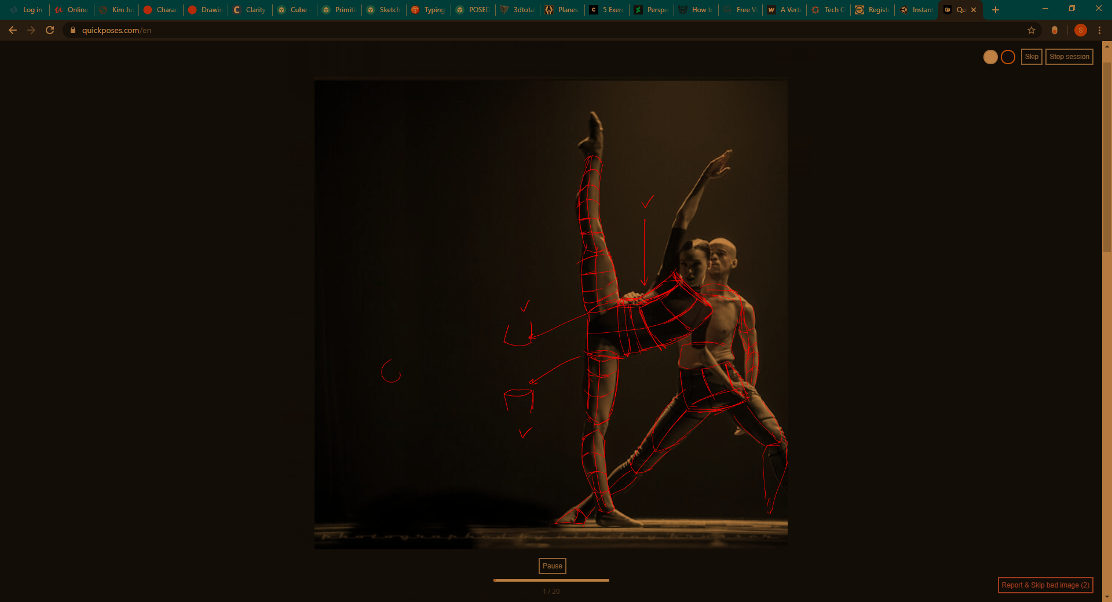The image size is (1112, 602).
Task: View site info via padlock icon
Action: point(73,30)
